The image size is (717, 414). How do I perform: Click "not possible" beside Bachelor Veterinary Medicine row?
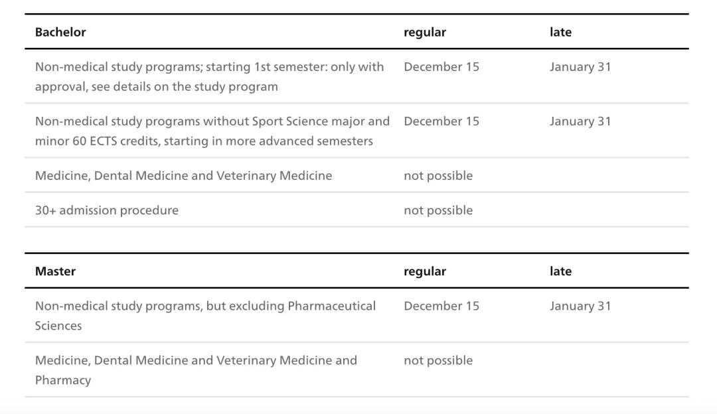click(438, 175)
